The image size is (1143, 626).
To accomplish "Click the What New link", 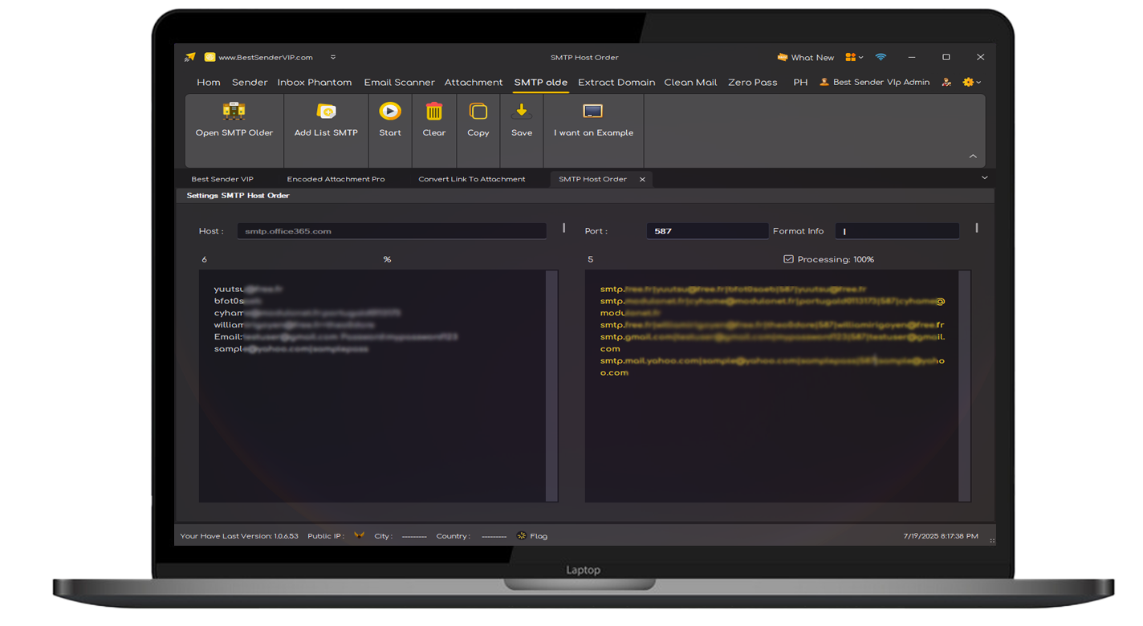I will coord(812,58).
